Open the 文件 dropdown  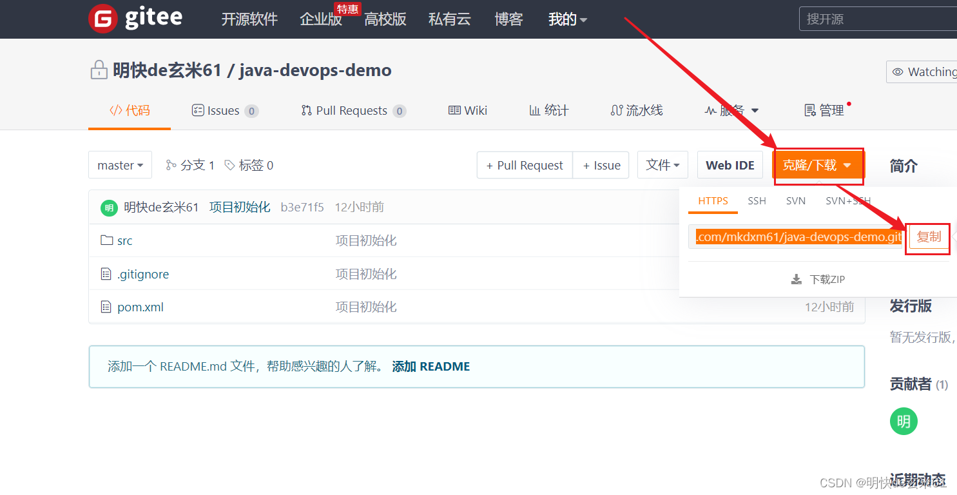pos(662,165)
